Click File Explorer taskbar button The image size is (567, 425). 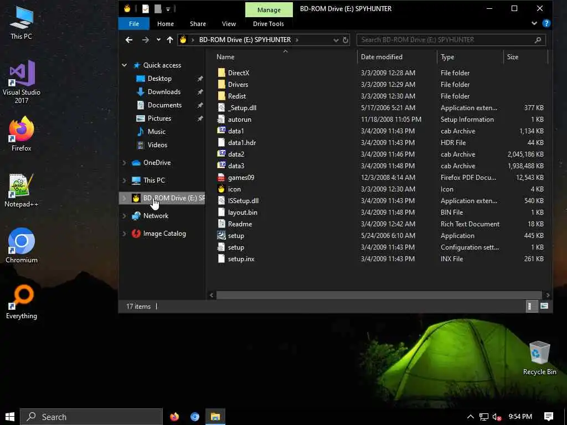215,417
